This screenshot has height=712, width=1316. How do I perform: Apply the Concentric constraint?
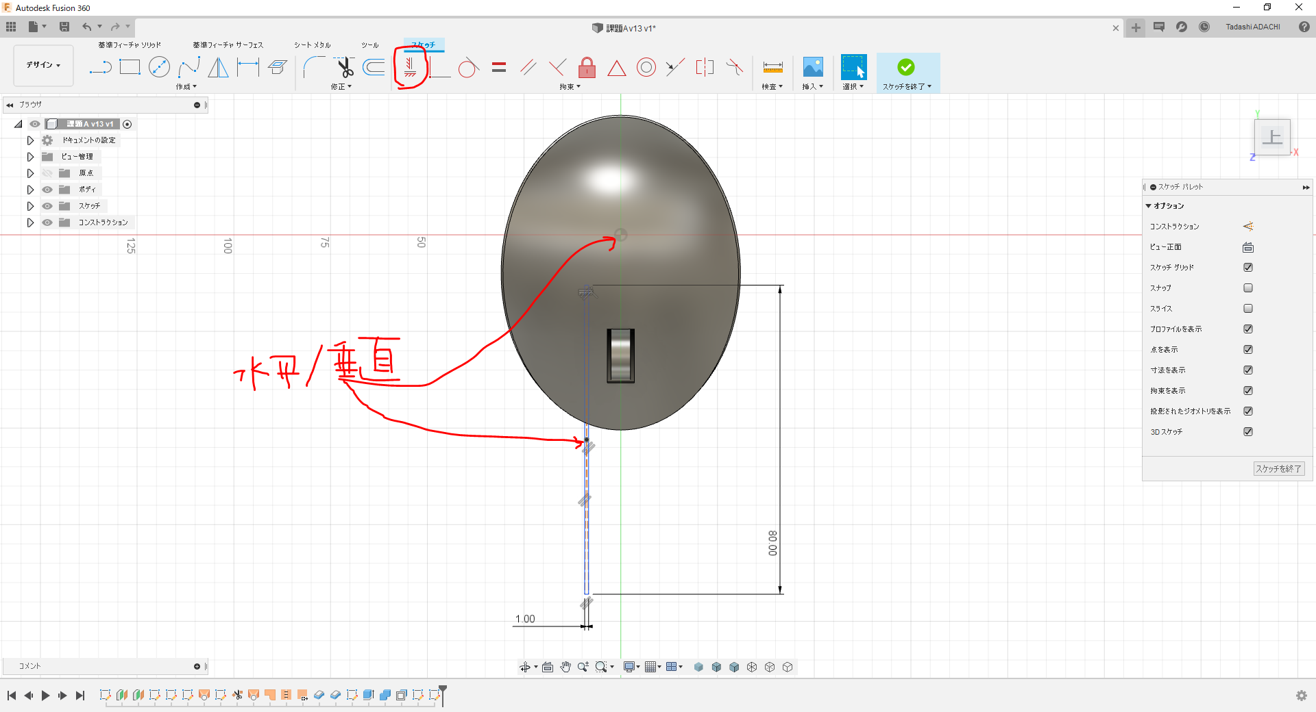pyautogui.click(x=646, y=67)
